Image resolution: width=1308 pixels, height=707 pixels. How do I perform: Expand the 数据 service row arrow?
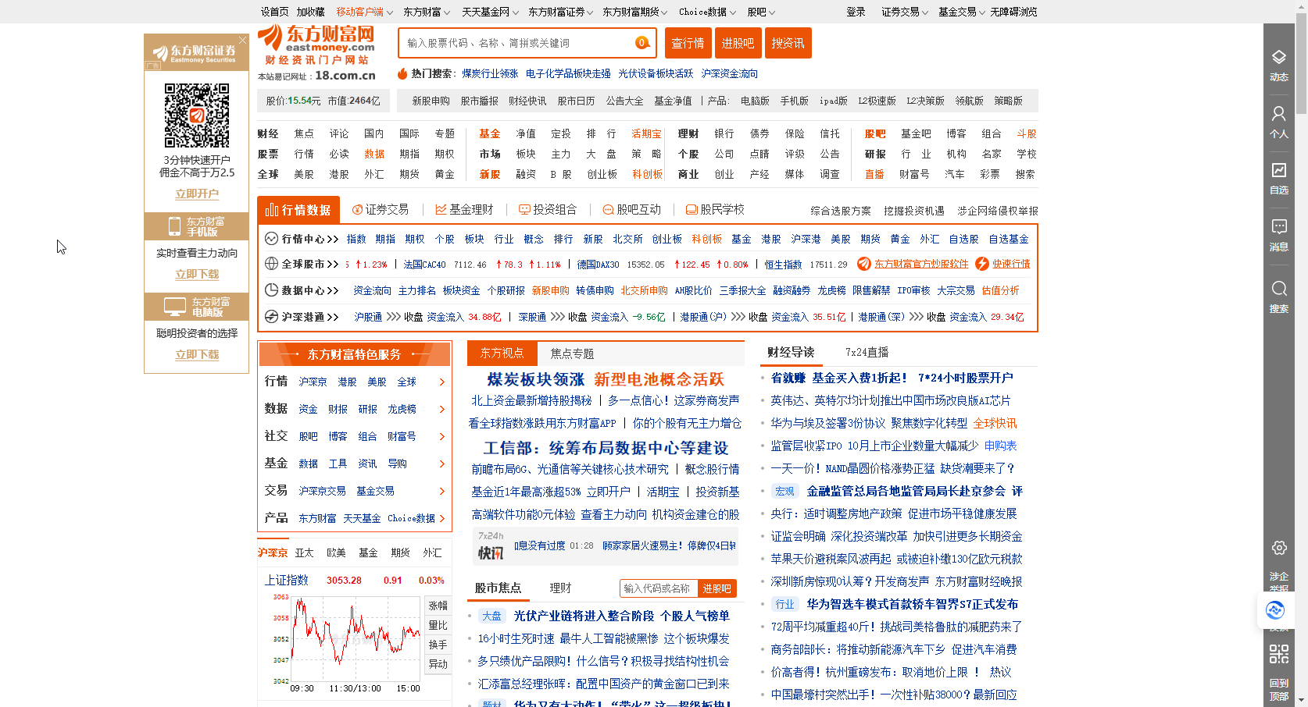click(x=442, y=409)
